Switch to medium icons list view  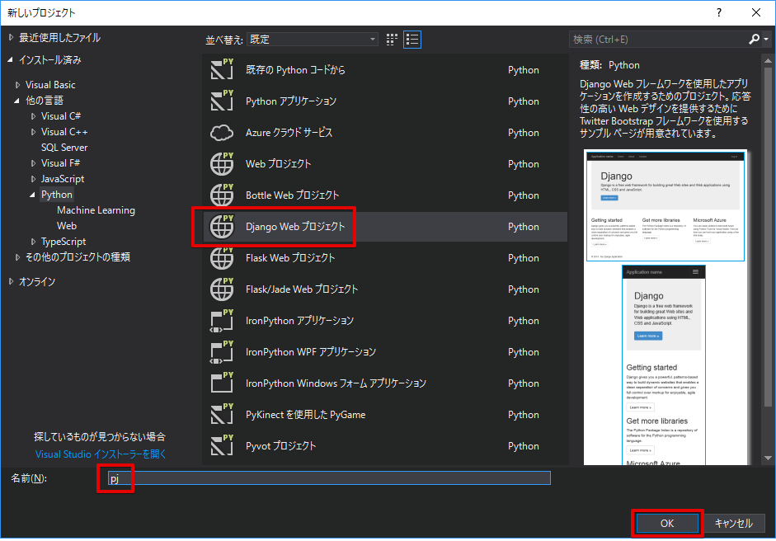coord(412,40)
